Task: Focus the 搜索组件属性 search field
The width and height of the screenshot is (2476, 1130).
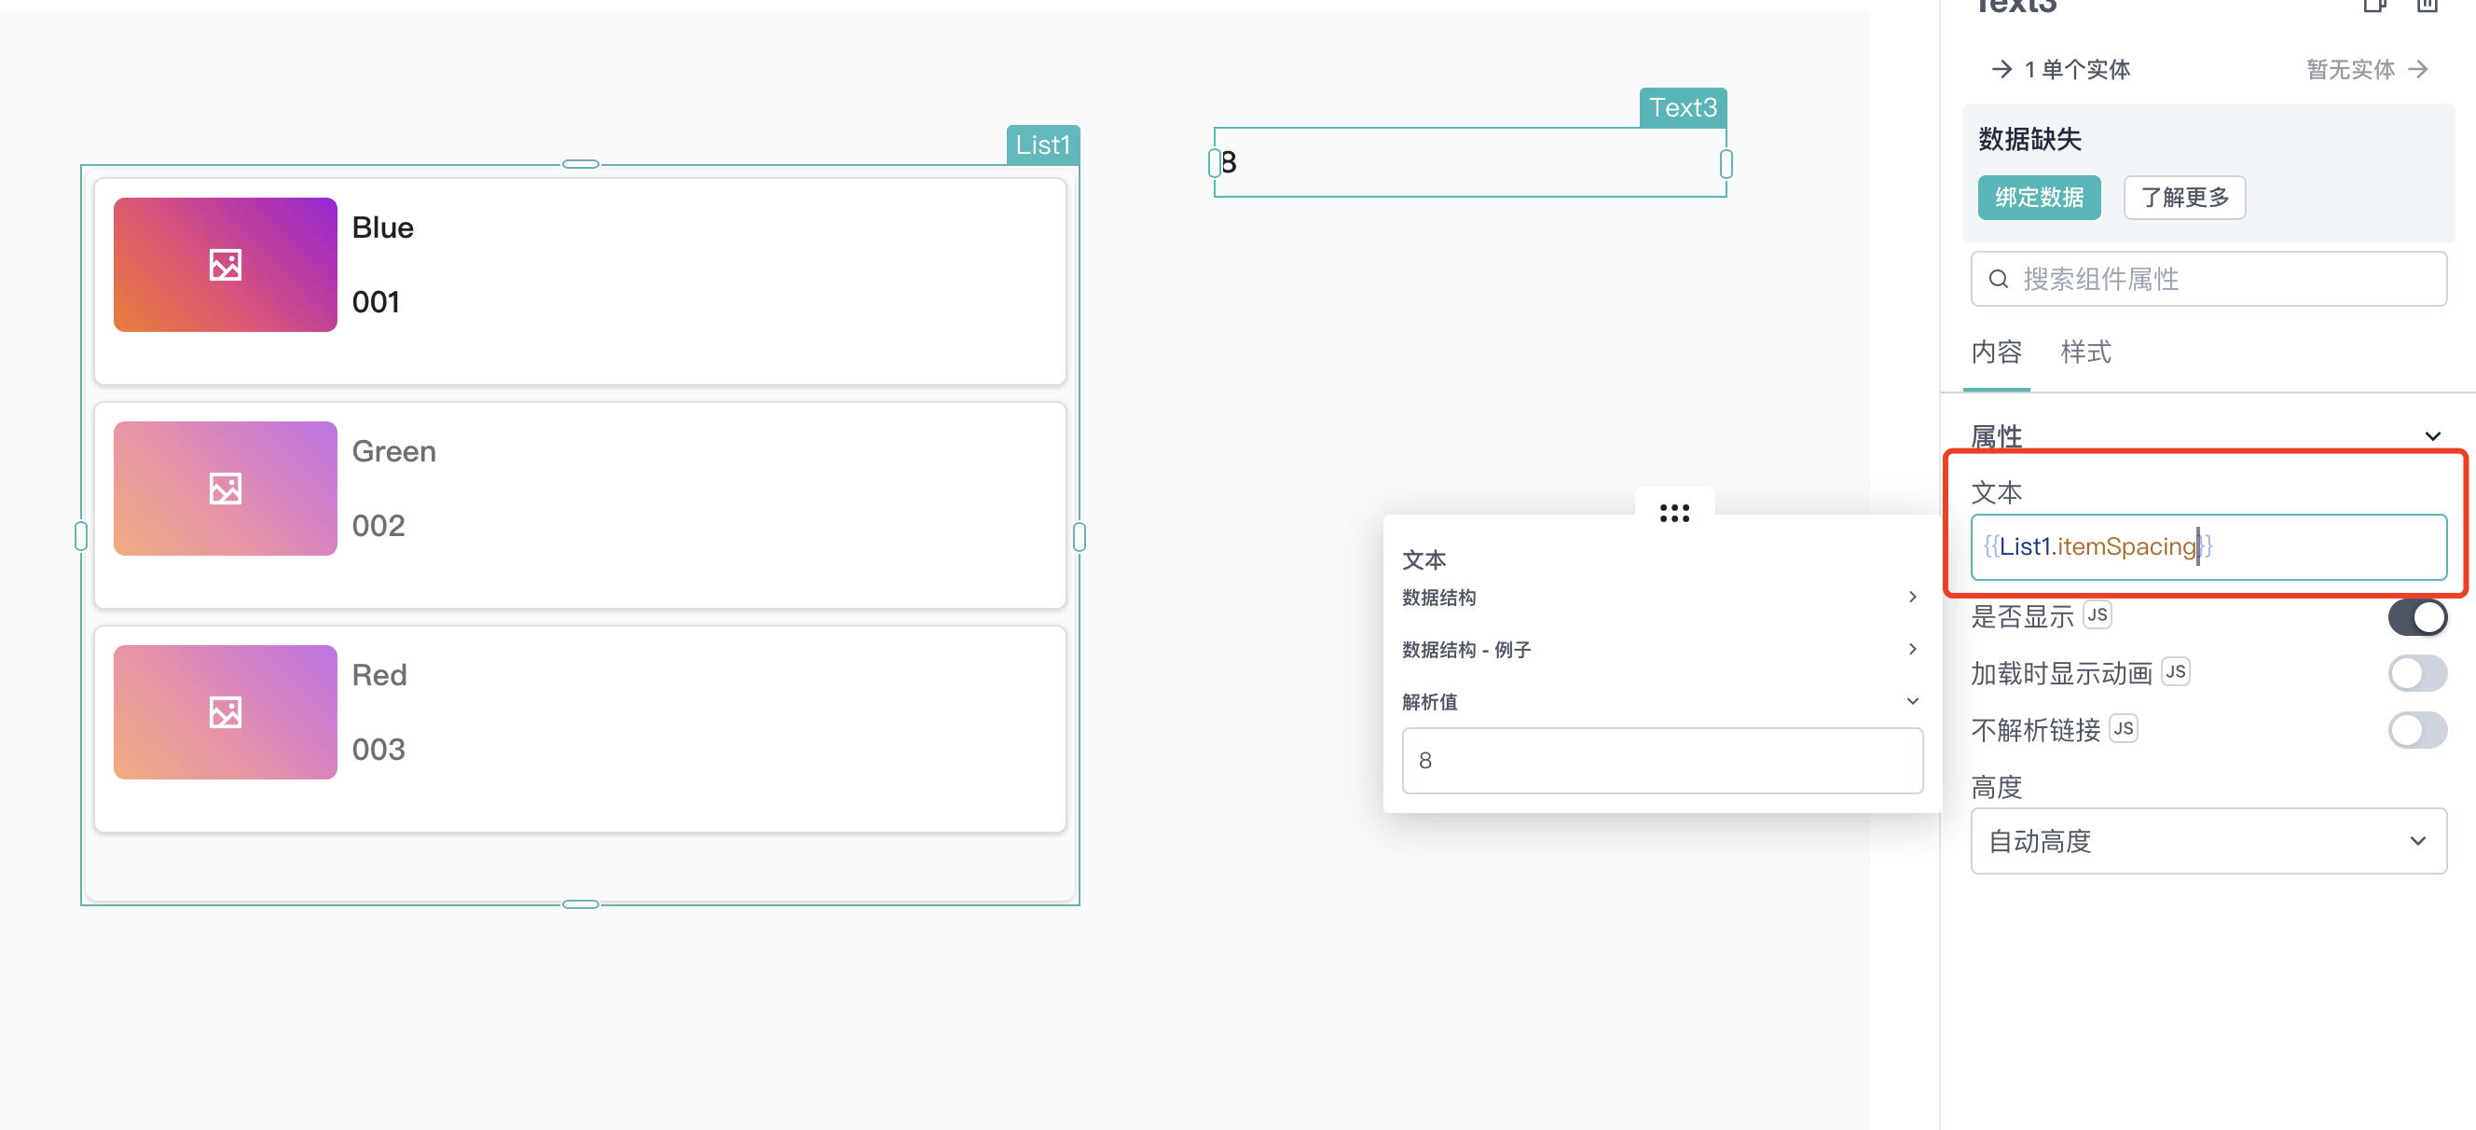Action: 2208,279
